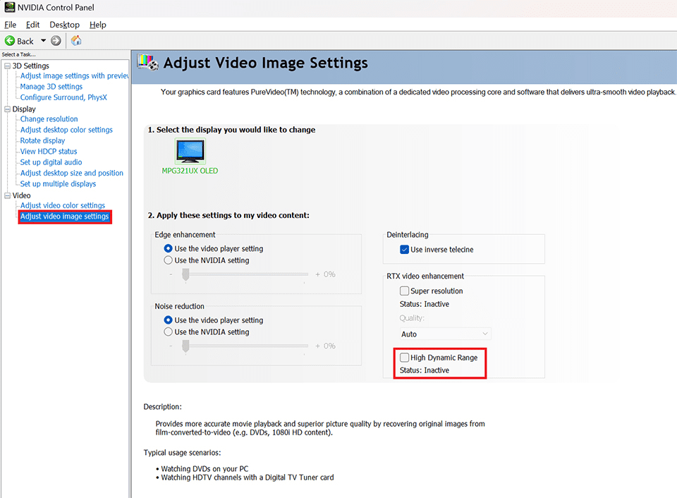Go to the Home page icon
677x498 pixels.
(76, 41)
